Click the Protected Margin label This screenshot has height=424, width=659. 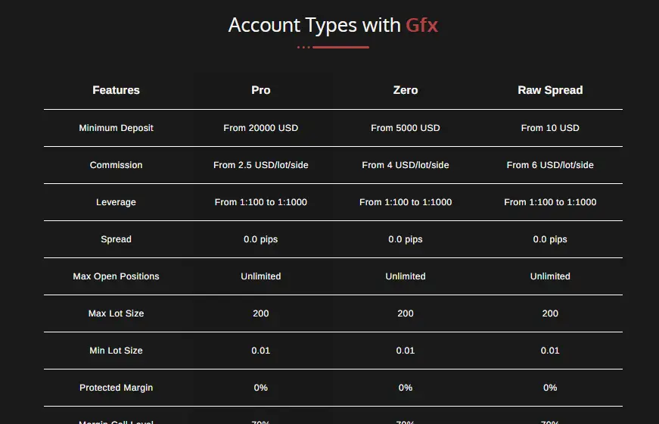[x=116, y=388]
